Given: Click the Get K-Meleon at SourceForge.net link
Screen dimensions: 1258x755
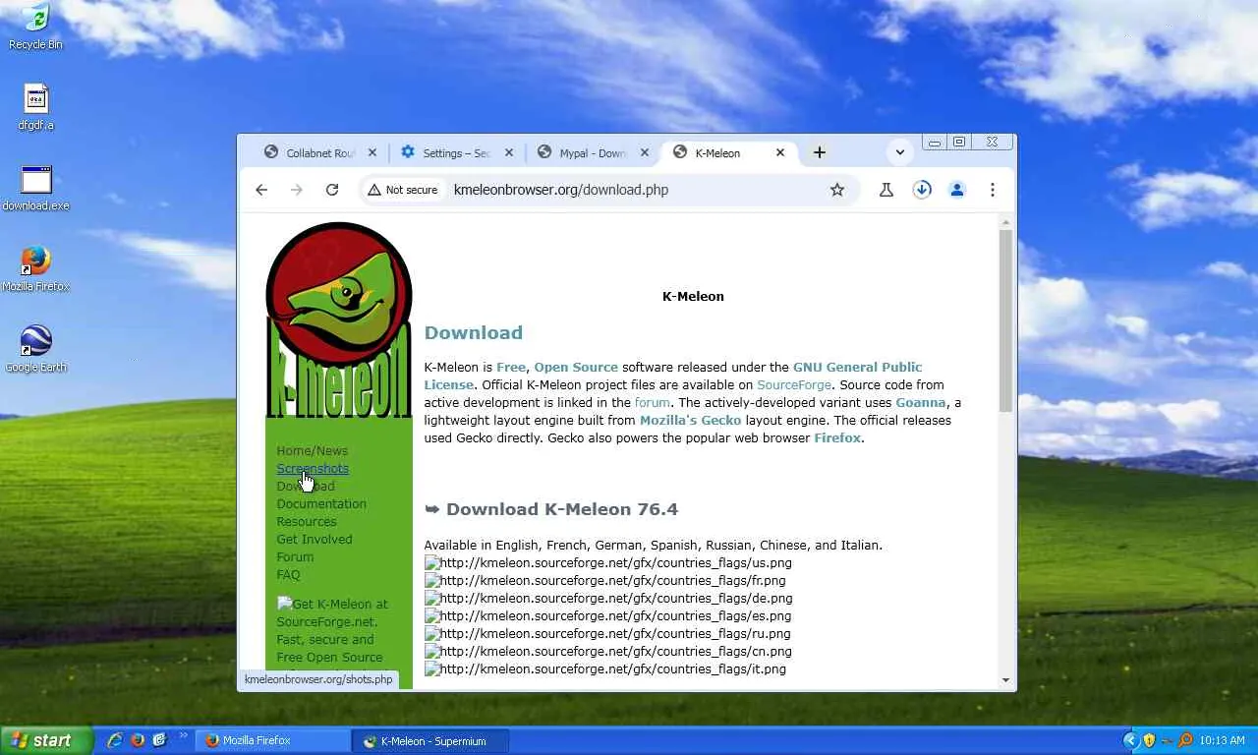Looking at the screenshot, I should point(332,630).
